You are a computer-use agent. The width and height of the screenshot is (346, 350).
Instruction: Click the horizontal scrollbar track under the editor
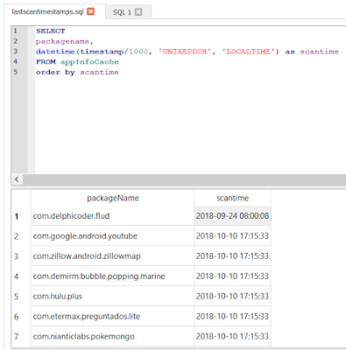coord(184,179)
